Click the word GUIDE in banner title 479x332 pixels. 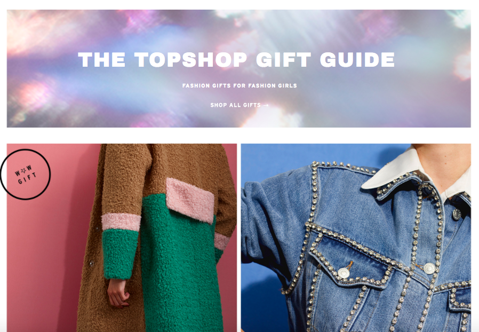tap(357, 60)
